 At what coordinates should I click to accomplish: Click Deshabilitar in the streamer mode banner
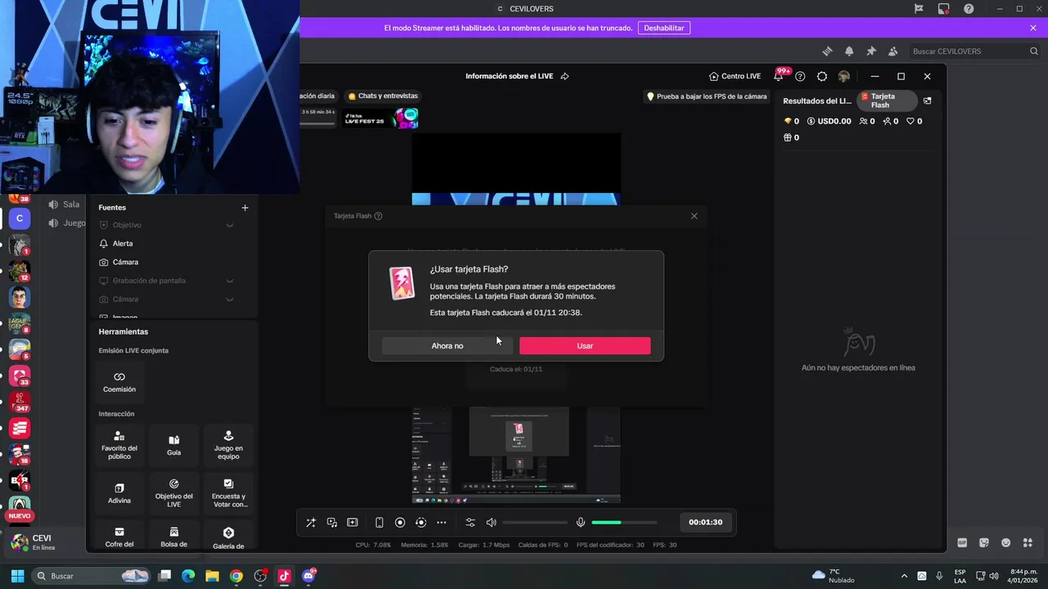point(664,28)
